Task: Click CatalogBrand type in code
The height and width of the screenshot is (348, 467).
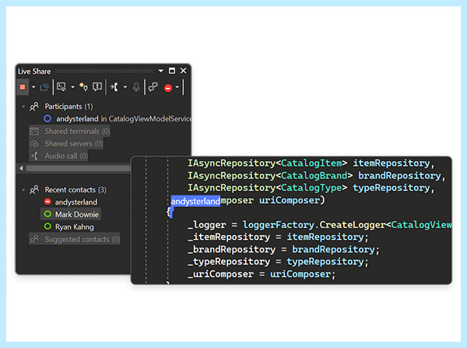Action: tap(314, 176)
